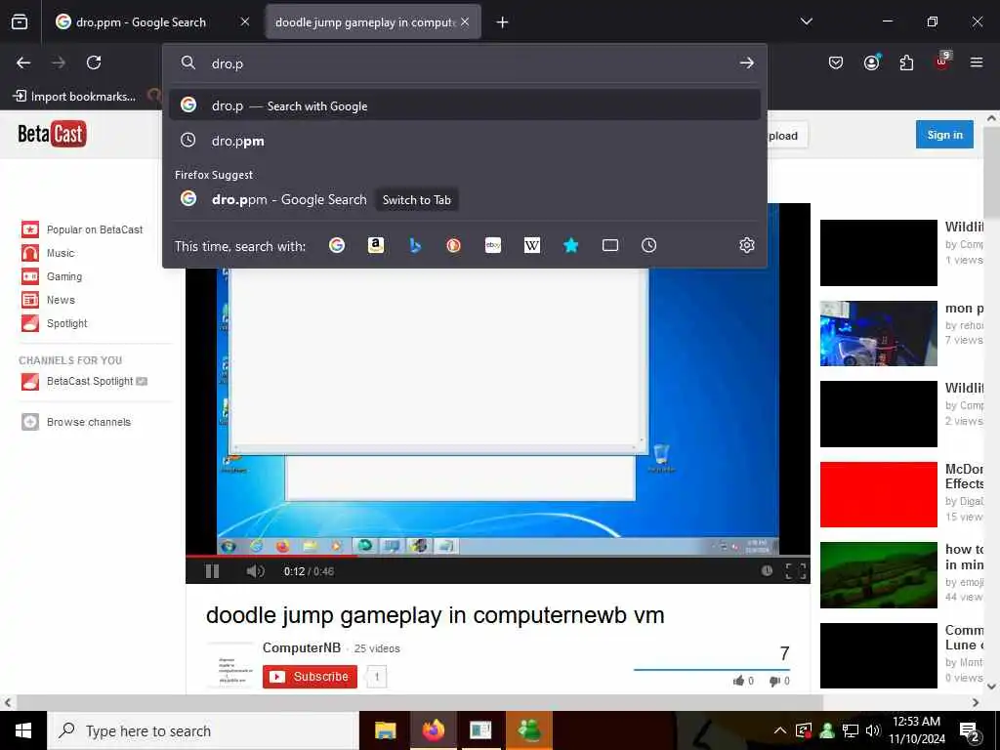Open the notification center icon
The image size is (1000, 750).
970,731
